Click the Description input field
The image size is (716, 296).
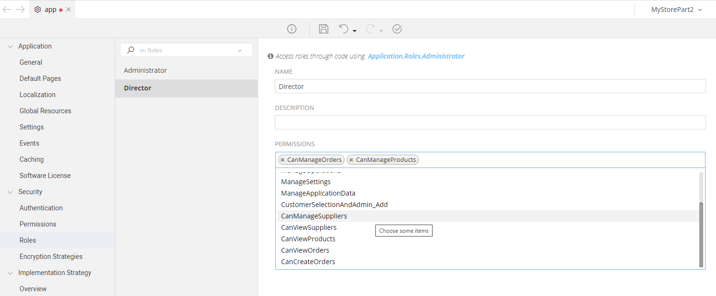coord(490,122)
